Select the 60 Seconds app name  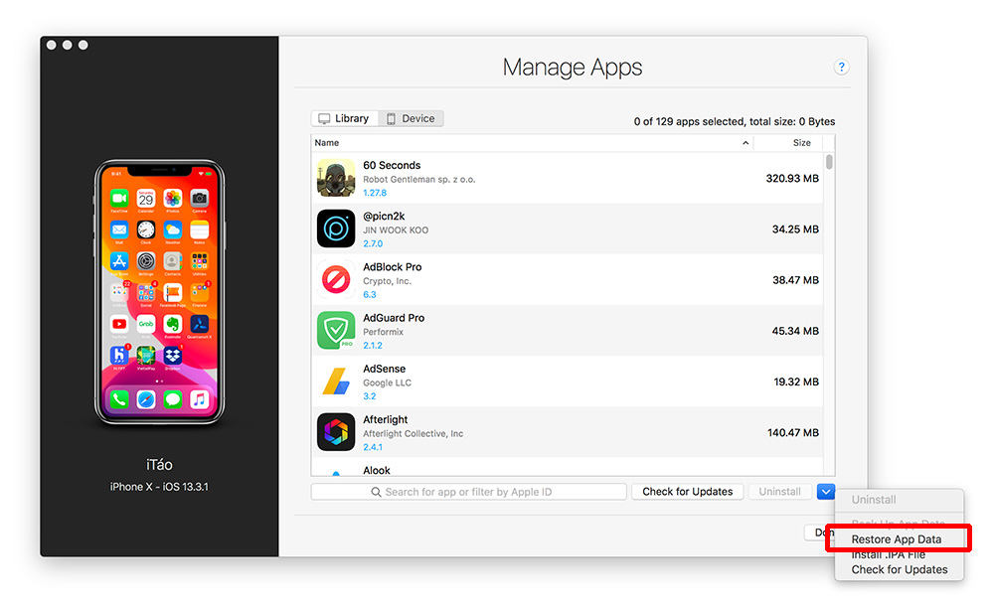392,165
